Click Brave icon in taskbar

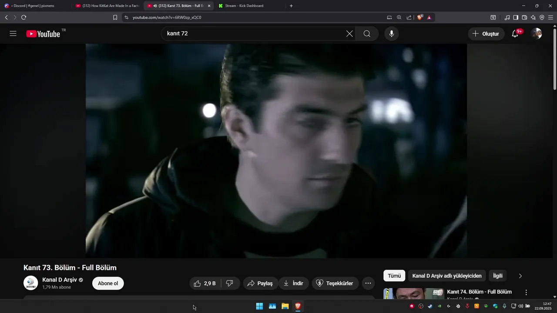pyautogui.click(x=298, y=306)
